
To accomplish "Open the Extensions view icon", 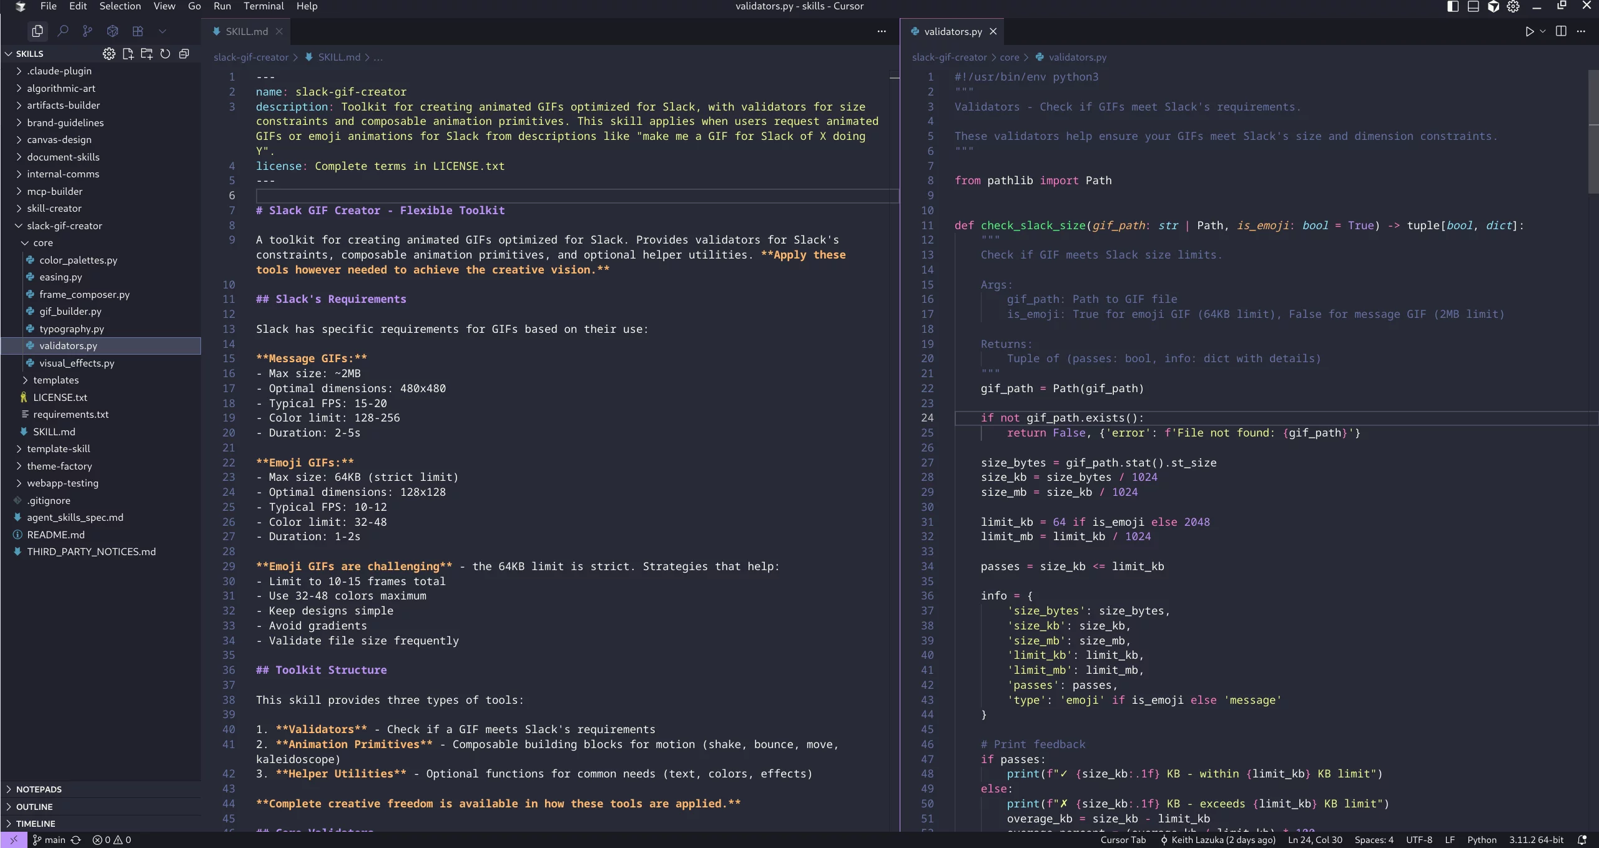I will click(x=137, y=31).
